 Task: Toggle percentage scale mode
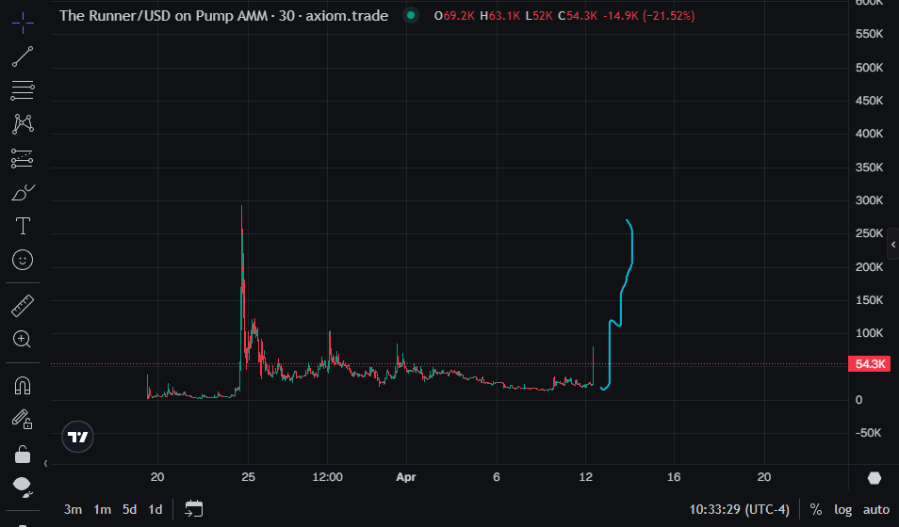coord(816,509)
